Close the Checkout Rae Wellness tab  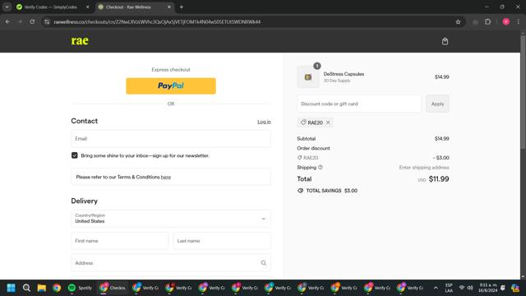[169, 7]
